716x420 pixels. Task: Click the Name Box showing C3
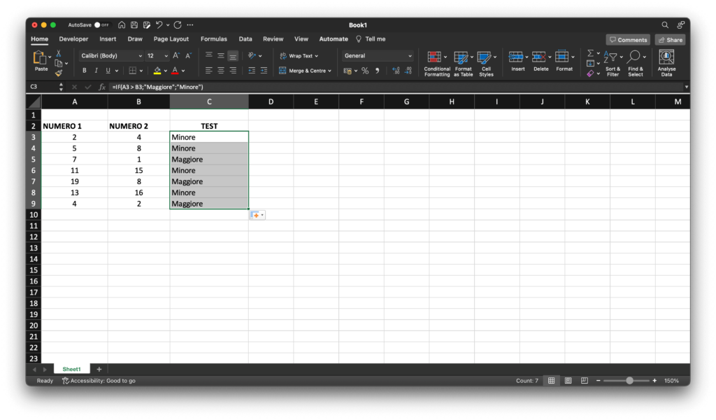pos(43,87)
